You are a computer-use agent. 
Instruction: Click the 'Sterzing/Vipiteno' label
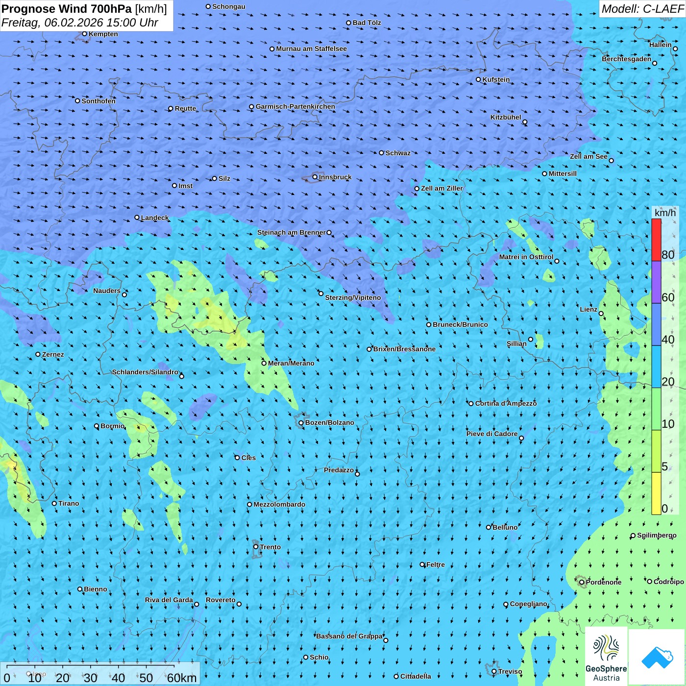353,297
